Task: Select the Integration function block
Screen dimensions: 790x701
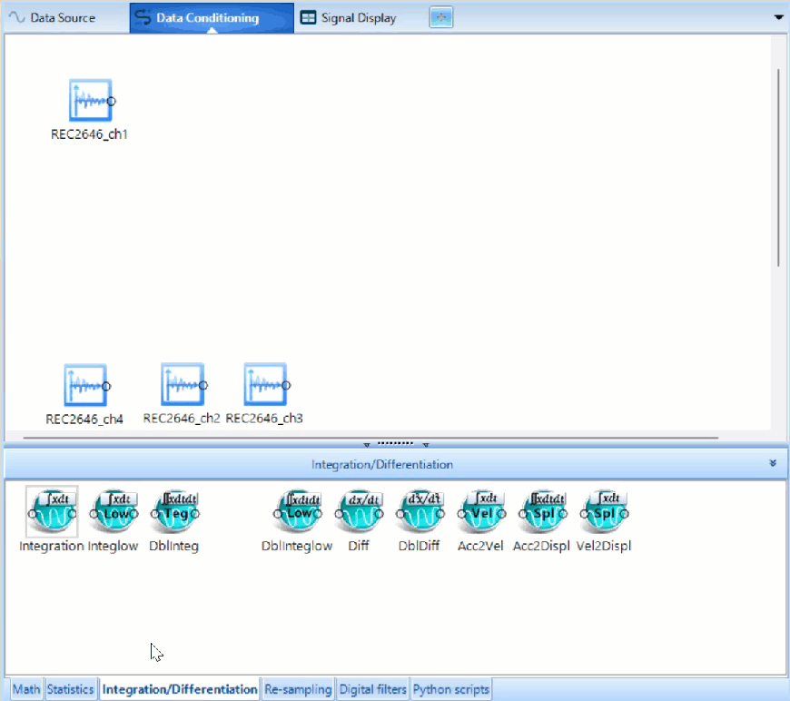Action: [52, 513]
